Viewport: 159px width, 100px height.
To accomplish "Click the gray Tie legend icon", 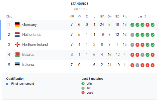I will pos(83,88).
